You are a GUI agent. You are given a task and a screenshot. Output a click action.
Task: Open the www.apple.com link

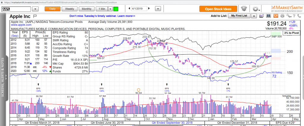click(19, 25)
